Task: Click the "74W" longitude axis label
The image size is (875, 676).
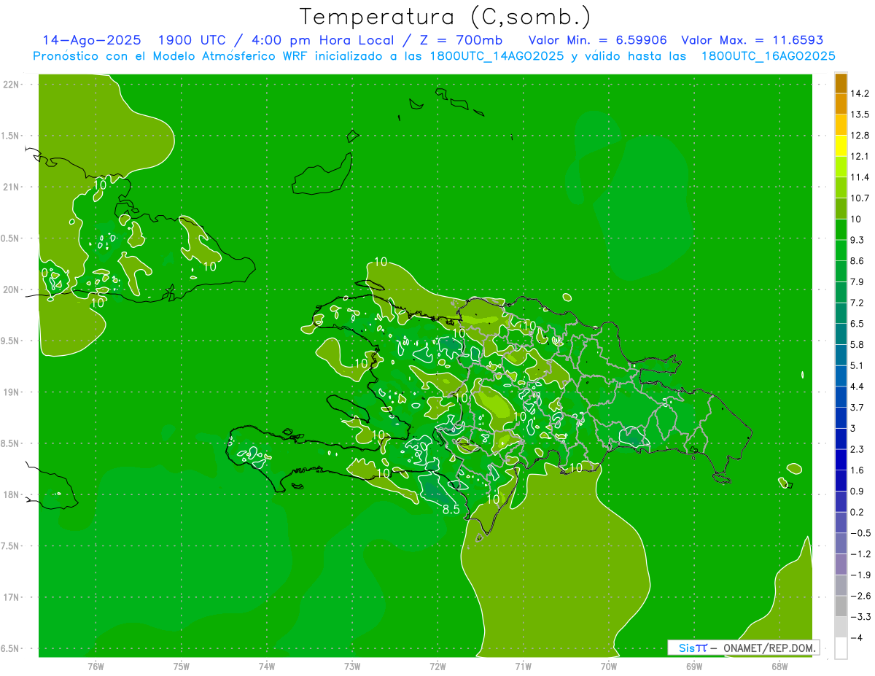Action: [x=267, y=666]
